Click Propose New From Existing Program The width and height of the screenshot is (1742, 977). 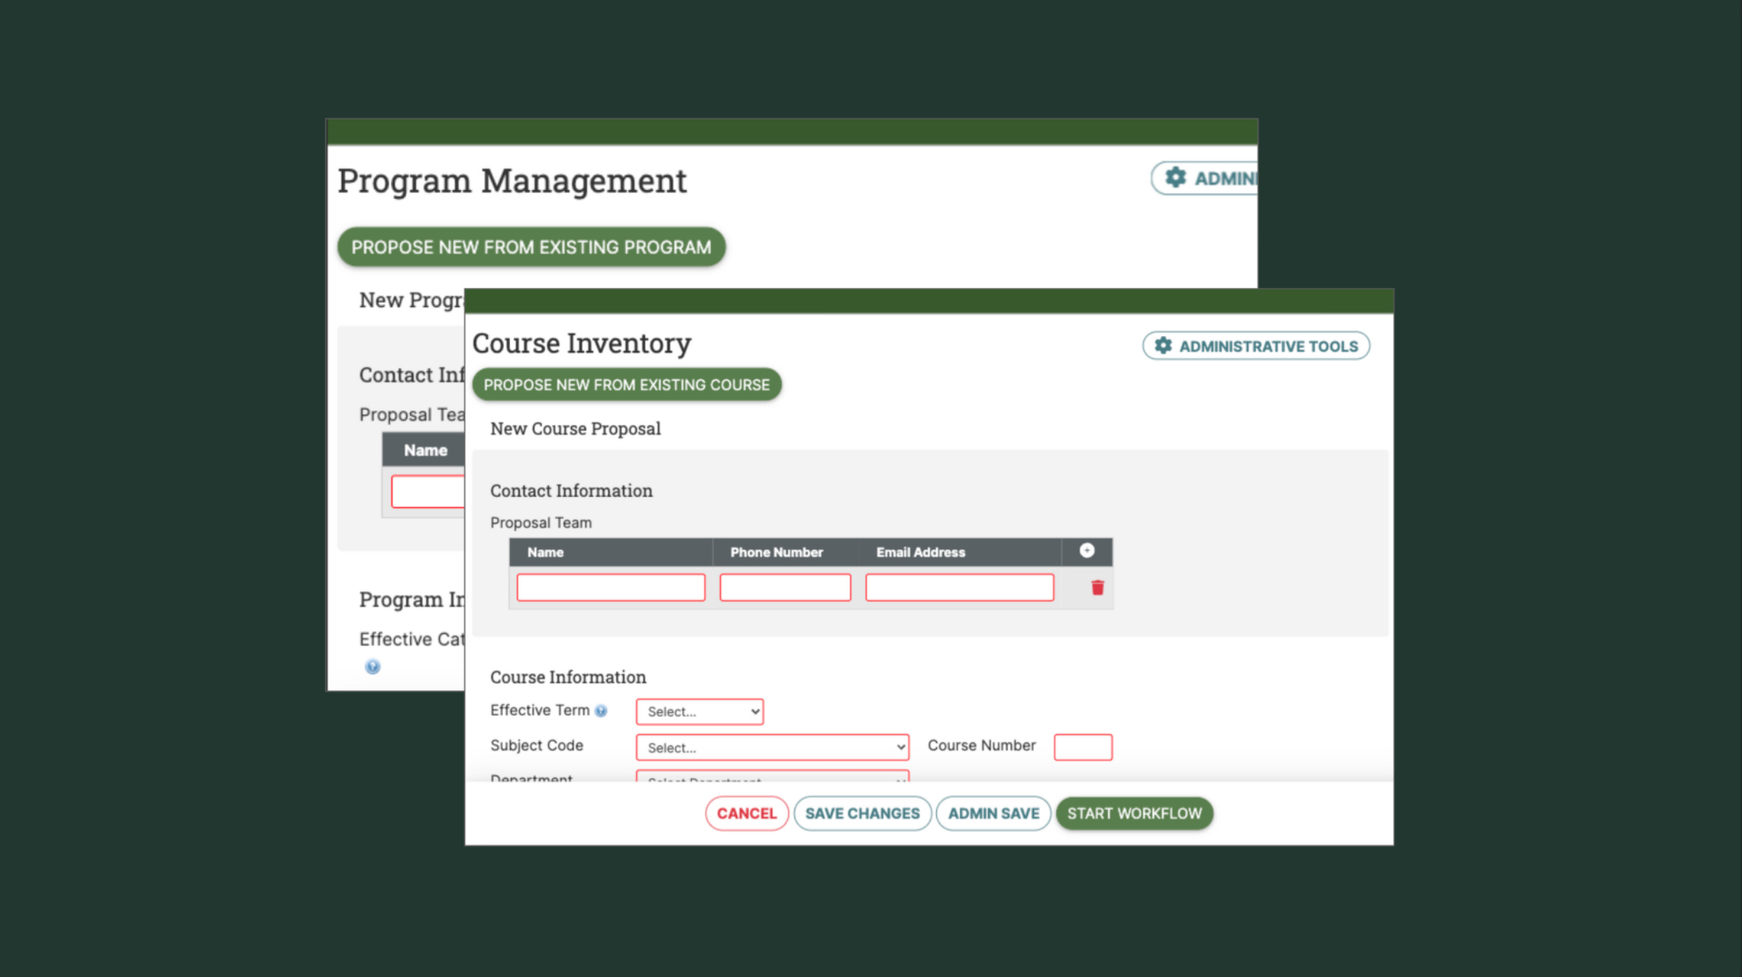(x=531, y=247)
